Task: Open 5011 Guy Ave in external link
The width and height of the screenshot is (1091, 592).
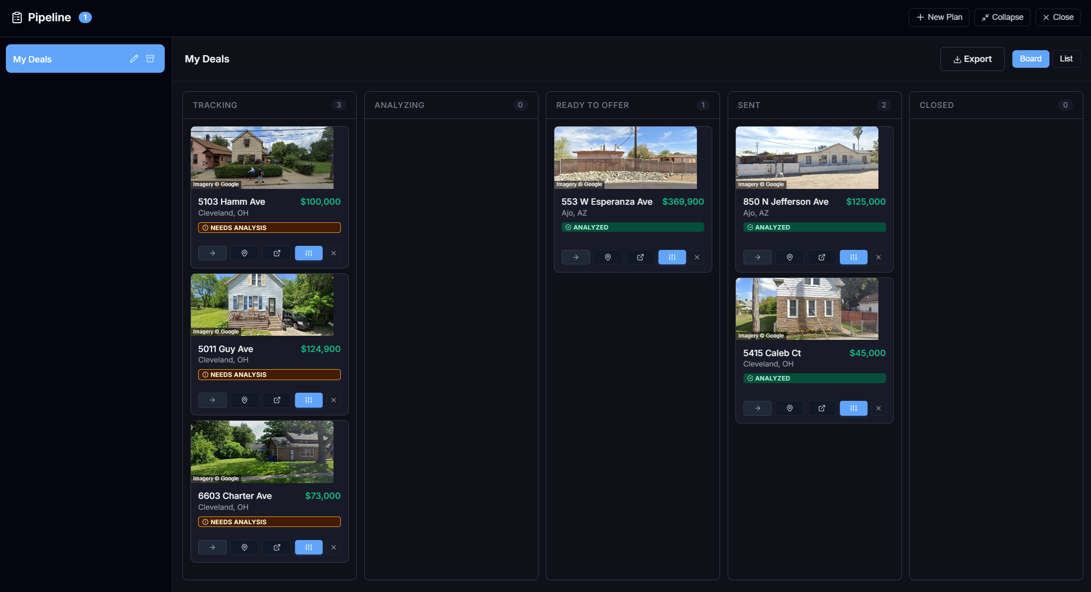Action: tap(276, 400)
